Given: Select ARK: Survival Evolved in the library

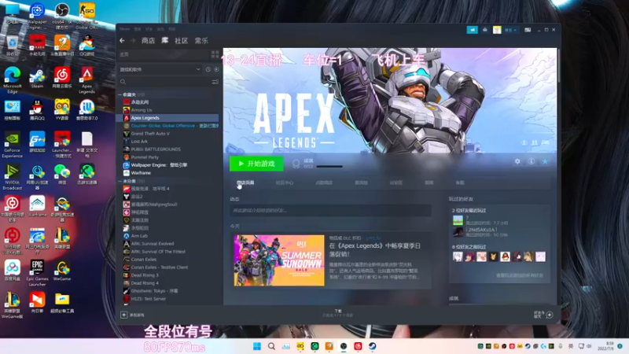Looking at the screenshot, I should [153, 244].
